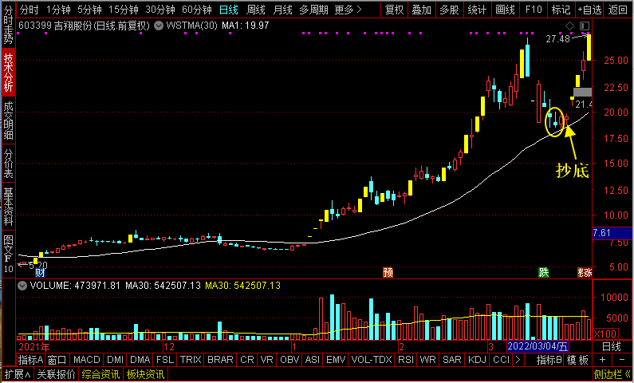
Task: Add stock via +自选 button
Action: click(x=589, y=10)
